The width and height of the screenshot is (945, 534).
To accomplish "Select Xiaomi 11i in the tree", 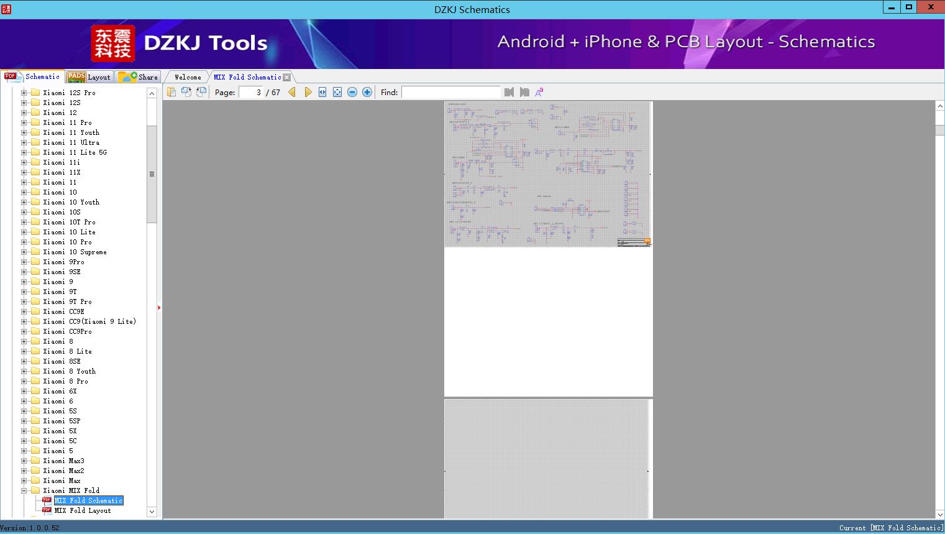I will [62, 162].
